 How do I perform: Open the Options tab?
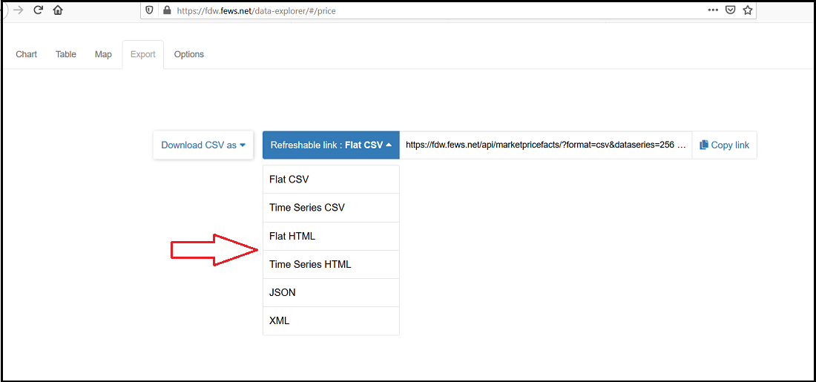(x=188, y=54)
